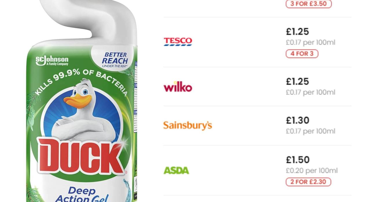Select the Tesco £1.25 price
This screenshot has height=202, width=375.
pyautogui.click(x=297, y=31)
